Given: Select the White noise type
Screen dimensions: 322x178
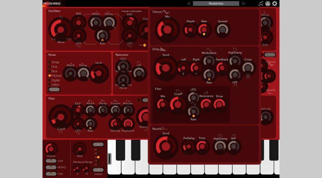Looking at the screenshot, I should coord(49,62).
